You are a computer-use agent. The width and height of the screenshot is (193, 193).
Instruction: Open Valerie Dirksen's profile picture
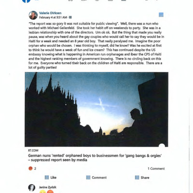tap(33, 15)
